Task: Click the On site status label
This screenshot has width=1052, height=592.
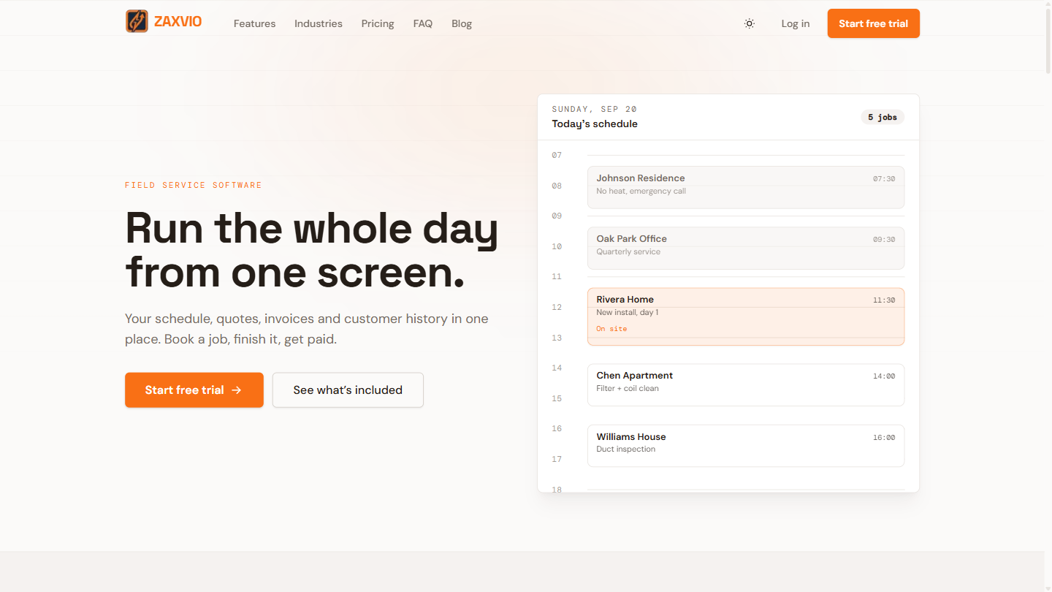Action: 611,329
